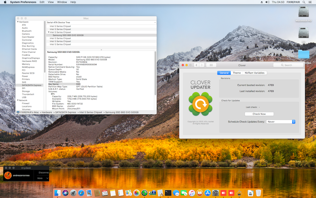Click SATA/SATA Express in the path bar
316x198 pixels.
click(66, 112)
